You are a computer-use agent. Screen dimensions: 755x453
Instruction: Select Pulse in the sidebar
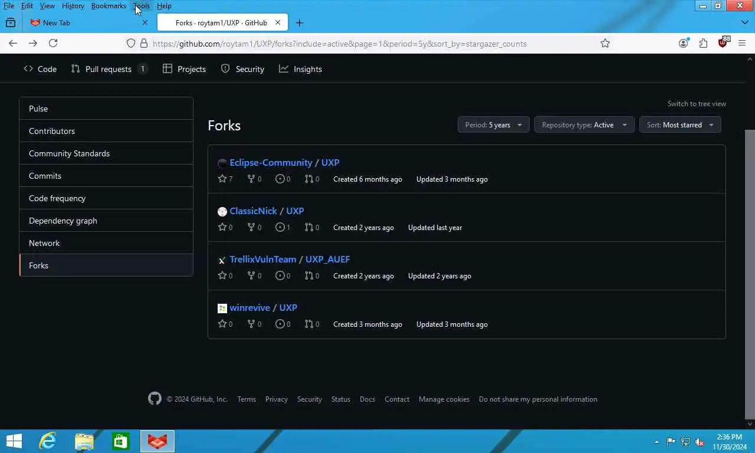(106, 109)
